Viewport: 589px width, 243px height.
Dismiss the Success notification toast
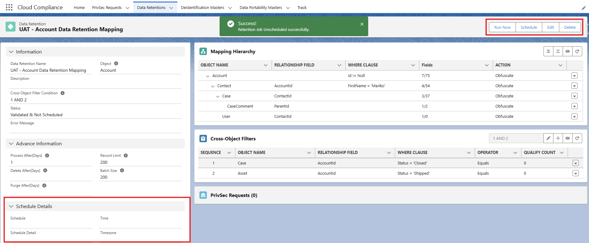tap(362, 24)
